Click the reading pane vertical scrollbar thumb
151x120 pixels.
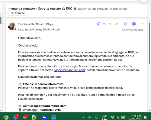149,44
